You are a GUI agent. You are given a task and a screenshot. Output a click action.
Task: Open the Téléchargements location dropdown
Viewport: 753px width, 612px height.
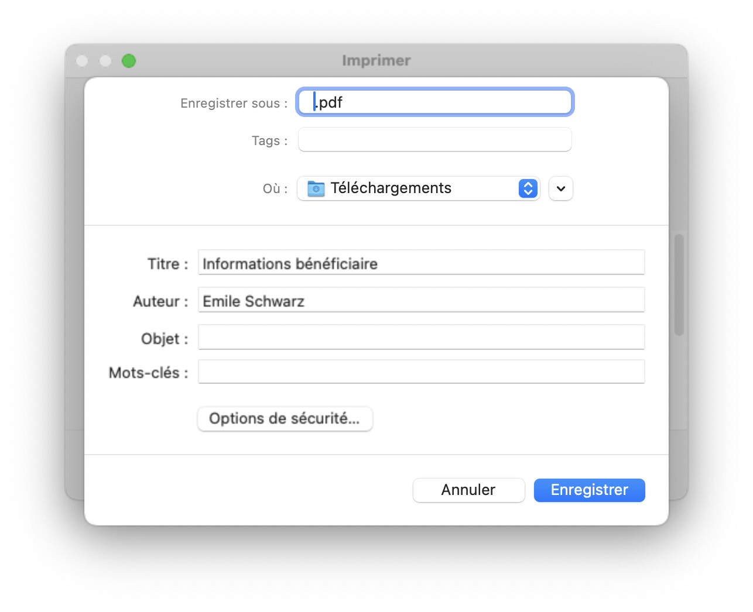coord(418,188)
